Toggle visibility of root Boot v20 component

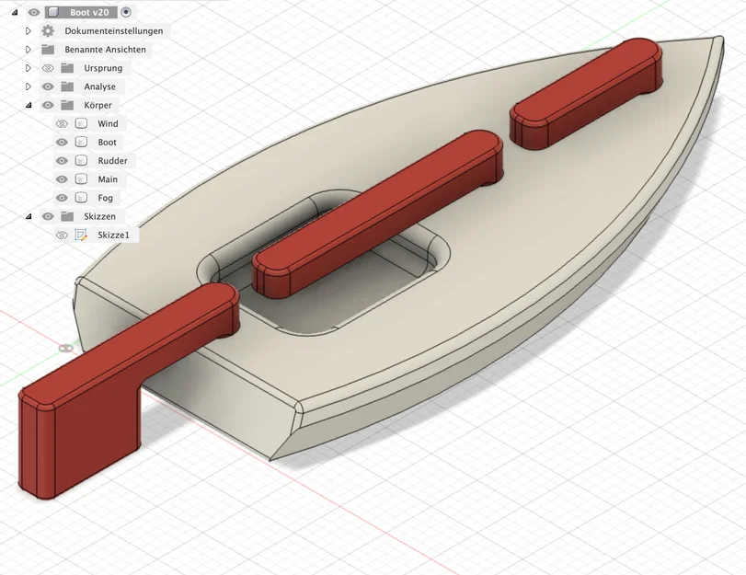(33, 12)
